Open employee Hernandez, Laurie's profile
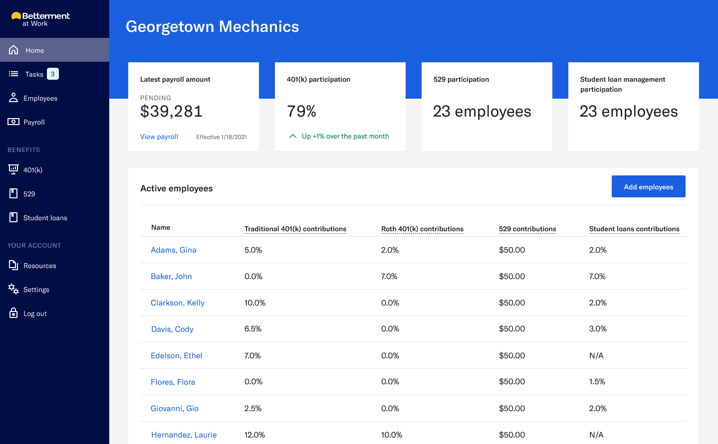This screenshot has width=718, height=444. [184, 435]
